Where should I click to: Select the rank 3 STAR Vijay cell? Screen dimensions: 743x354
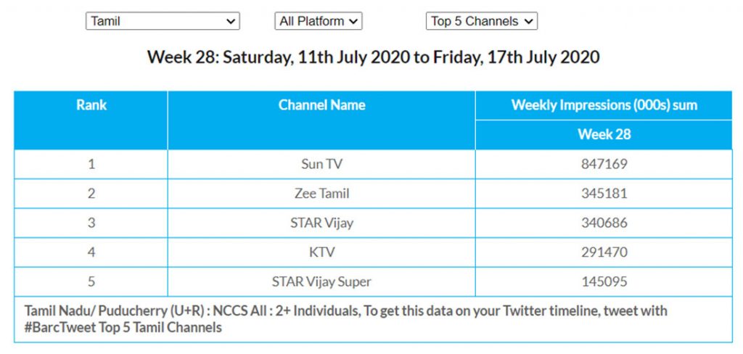[321, 223]
